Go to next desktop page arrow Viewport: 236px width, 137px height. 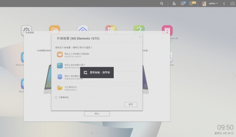pos(234,76)
